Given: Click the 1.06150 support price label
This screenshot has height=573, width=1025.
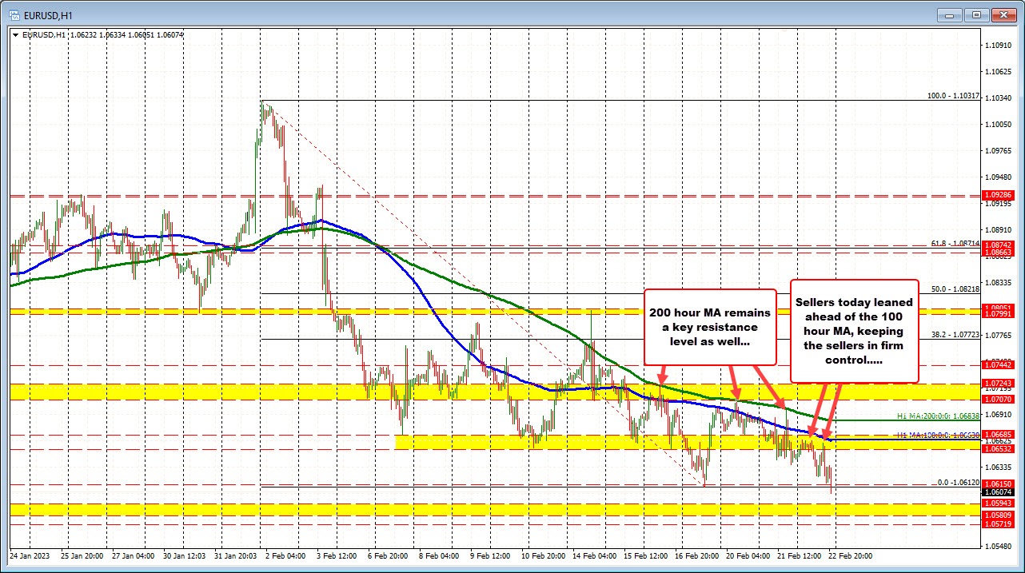Looking at the screenshot, I should point(999,483).
